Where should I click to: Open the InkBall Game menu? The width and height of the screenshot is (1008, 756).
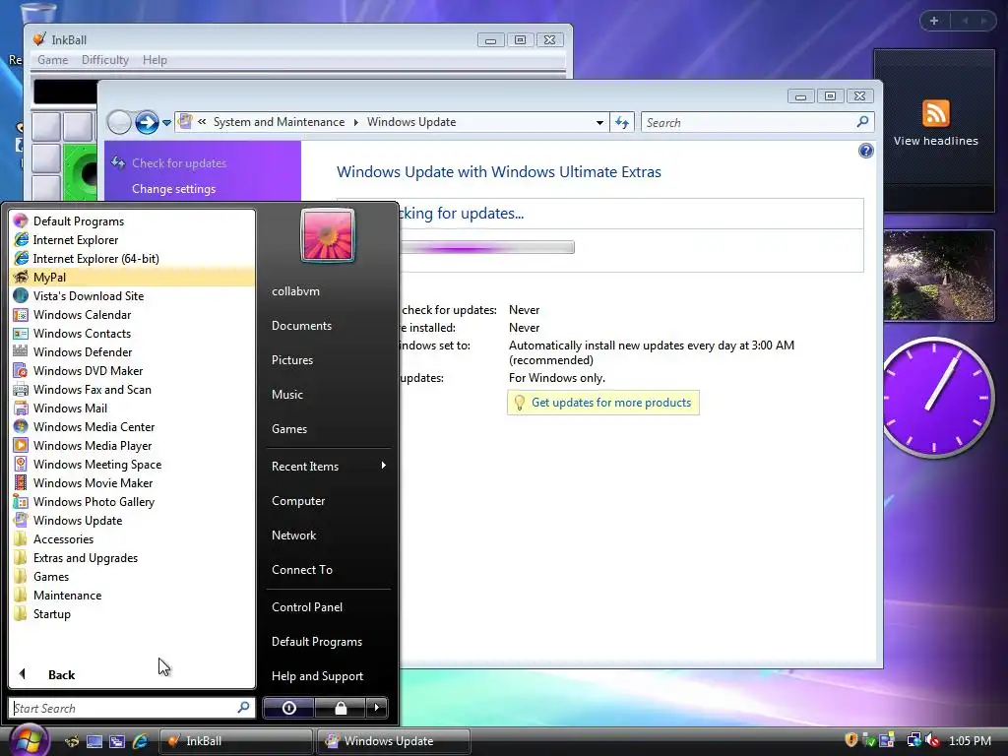click(x=53, y=60)
